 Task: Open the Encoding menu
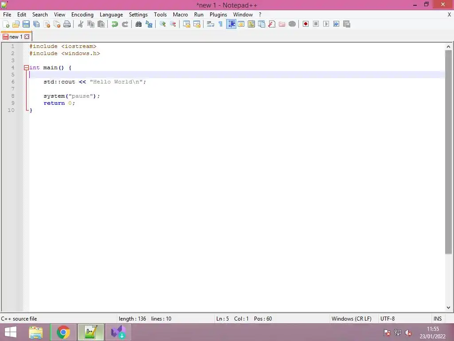tap(82, 15)
